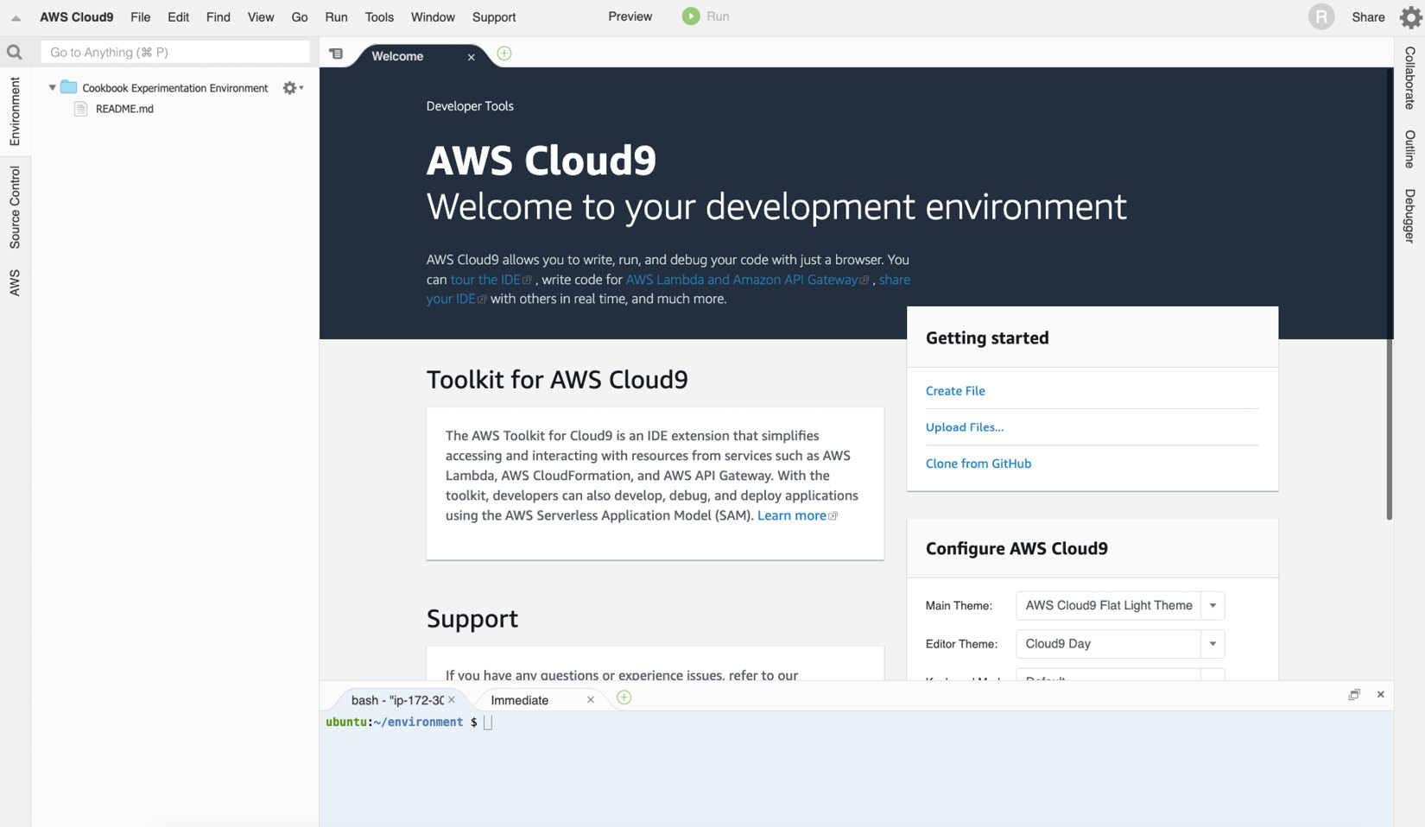Click the green Run play icon
Screen dimensions: 1425x827
(691, 16)
